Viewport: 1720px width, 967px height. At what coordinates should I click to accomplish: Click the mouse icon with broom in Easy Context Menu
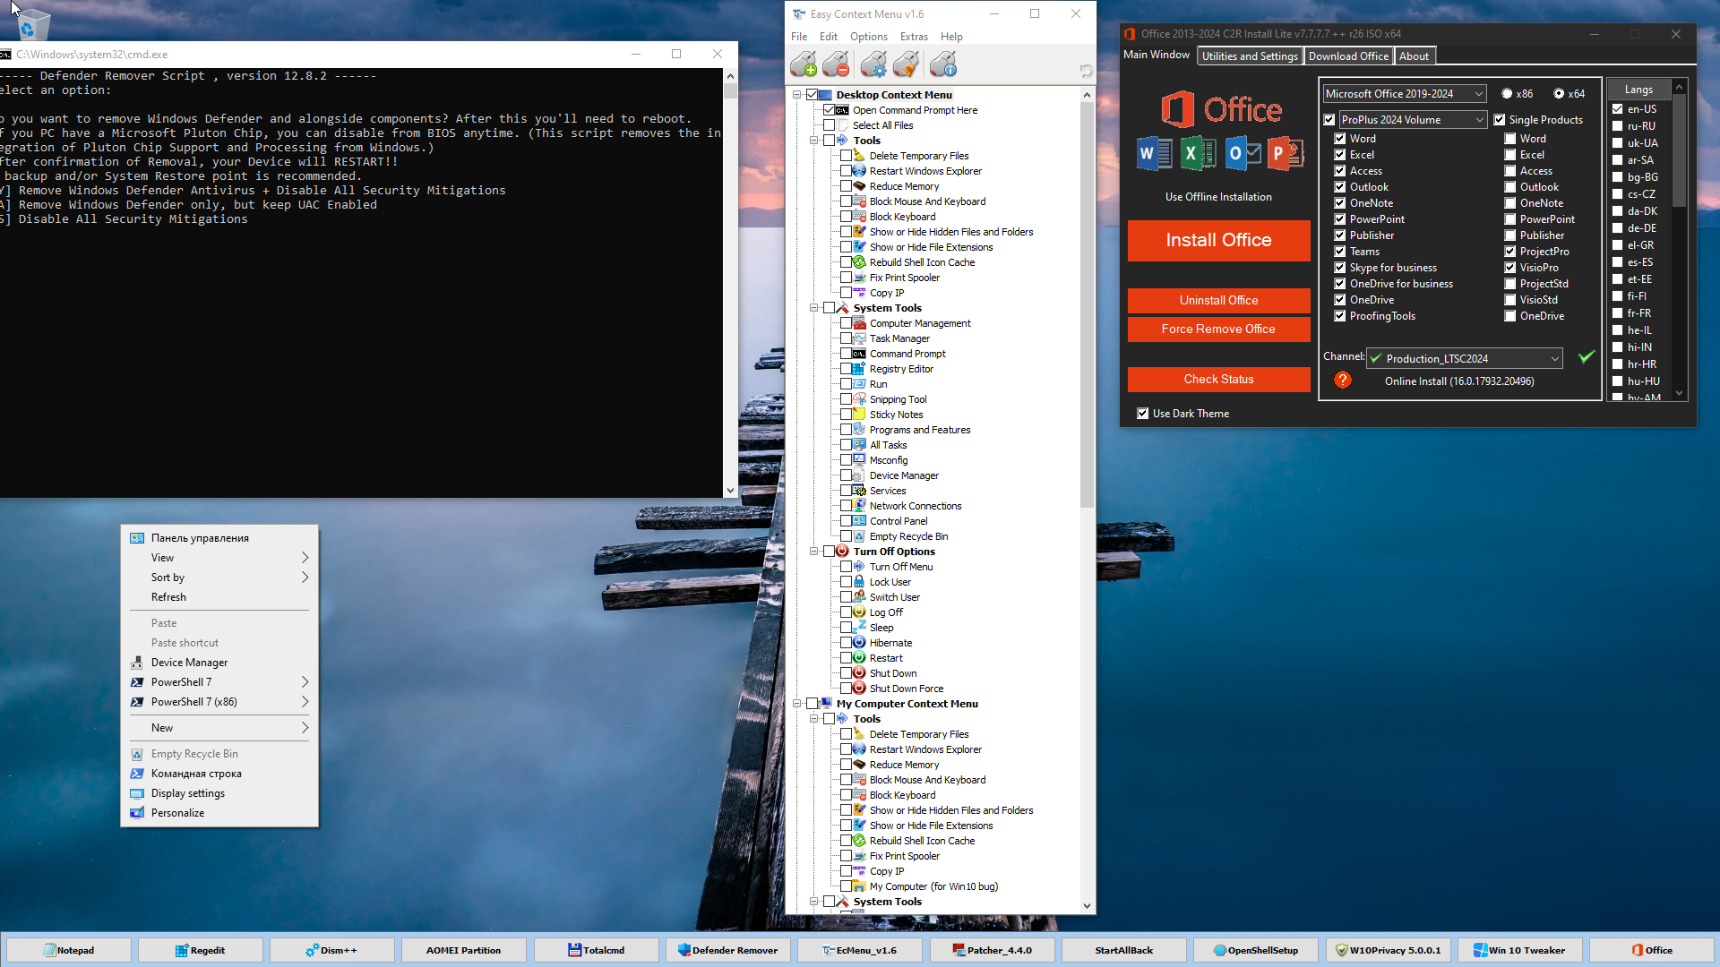(907, 65)
